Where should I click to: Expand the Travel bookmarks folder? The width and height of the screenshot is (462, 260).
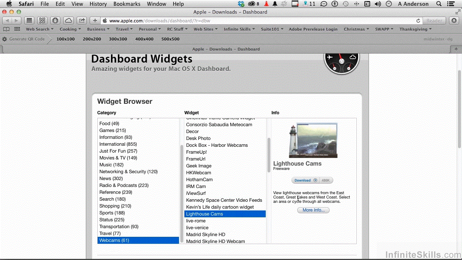click(x=124, y=29)
